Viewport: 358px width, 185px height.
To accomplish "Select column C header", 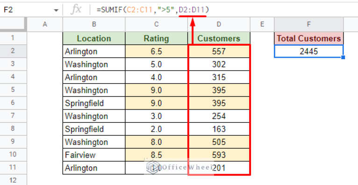I will coord(157,24).
